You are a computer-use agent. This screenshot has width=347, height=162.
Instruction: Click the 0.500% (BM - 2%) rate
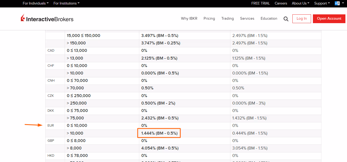(x=158, y=103)
